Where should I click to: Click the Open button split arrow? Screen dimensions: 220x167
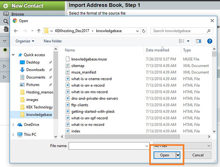[178, 155]
